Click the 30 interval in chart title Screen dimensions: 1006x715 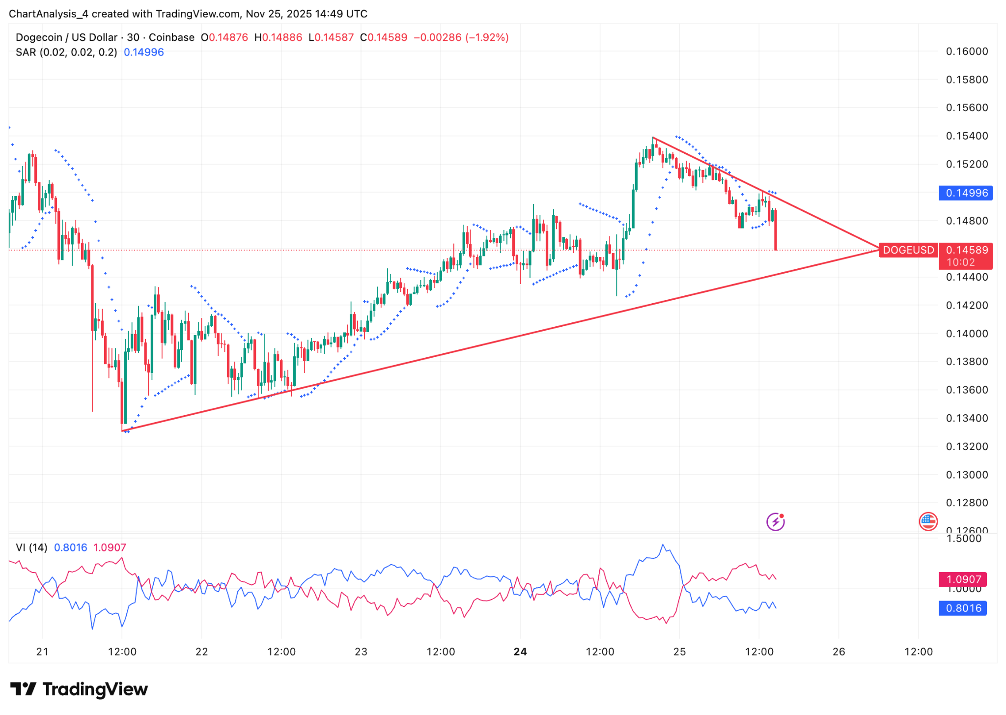[x=133, y=37]
